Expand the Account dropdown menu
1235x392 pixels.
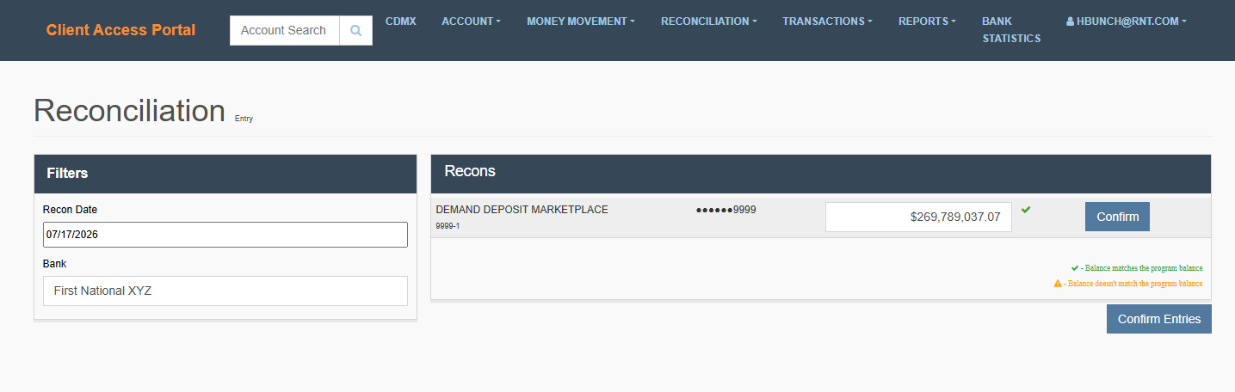471,21
